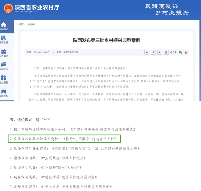Screen dimensions: 201x191
Task: Open the 专题专栏 bookmark icon
Action: click(x=4, y=91)
